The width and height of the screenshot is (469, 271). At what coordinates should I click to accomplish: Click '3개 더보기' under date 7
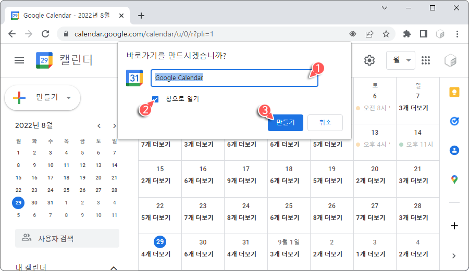tap(413, 108)
